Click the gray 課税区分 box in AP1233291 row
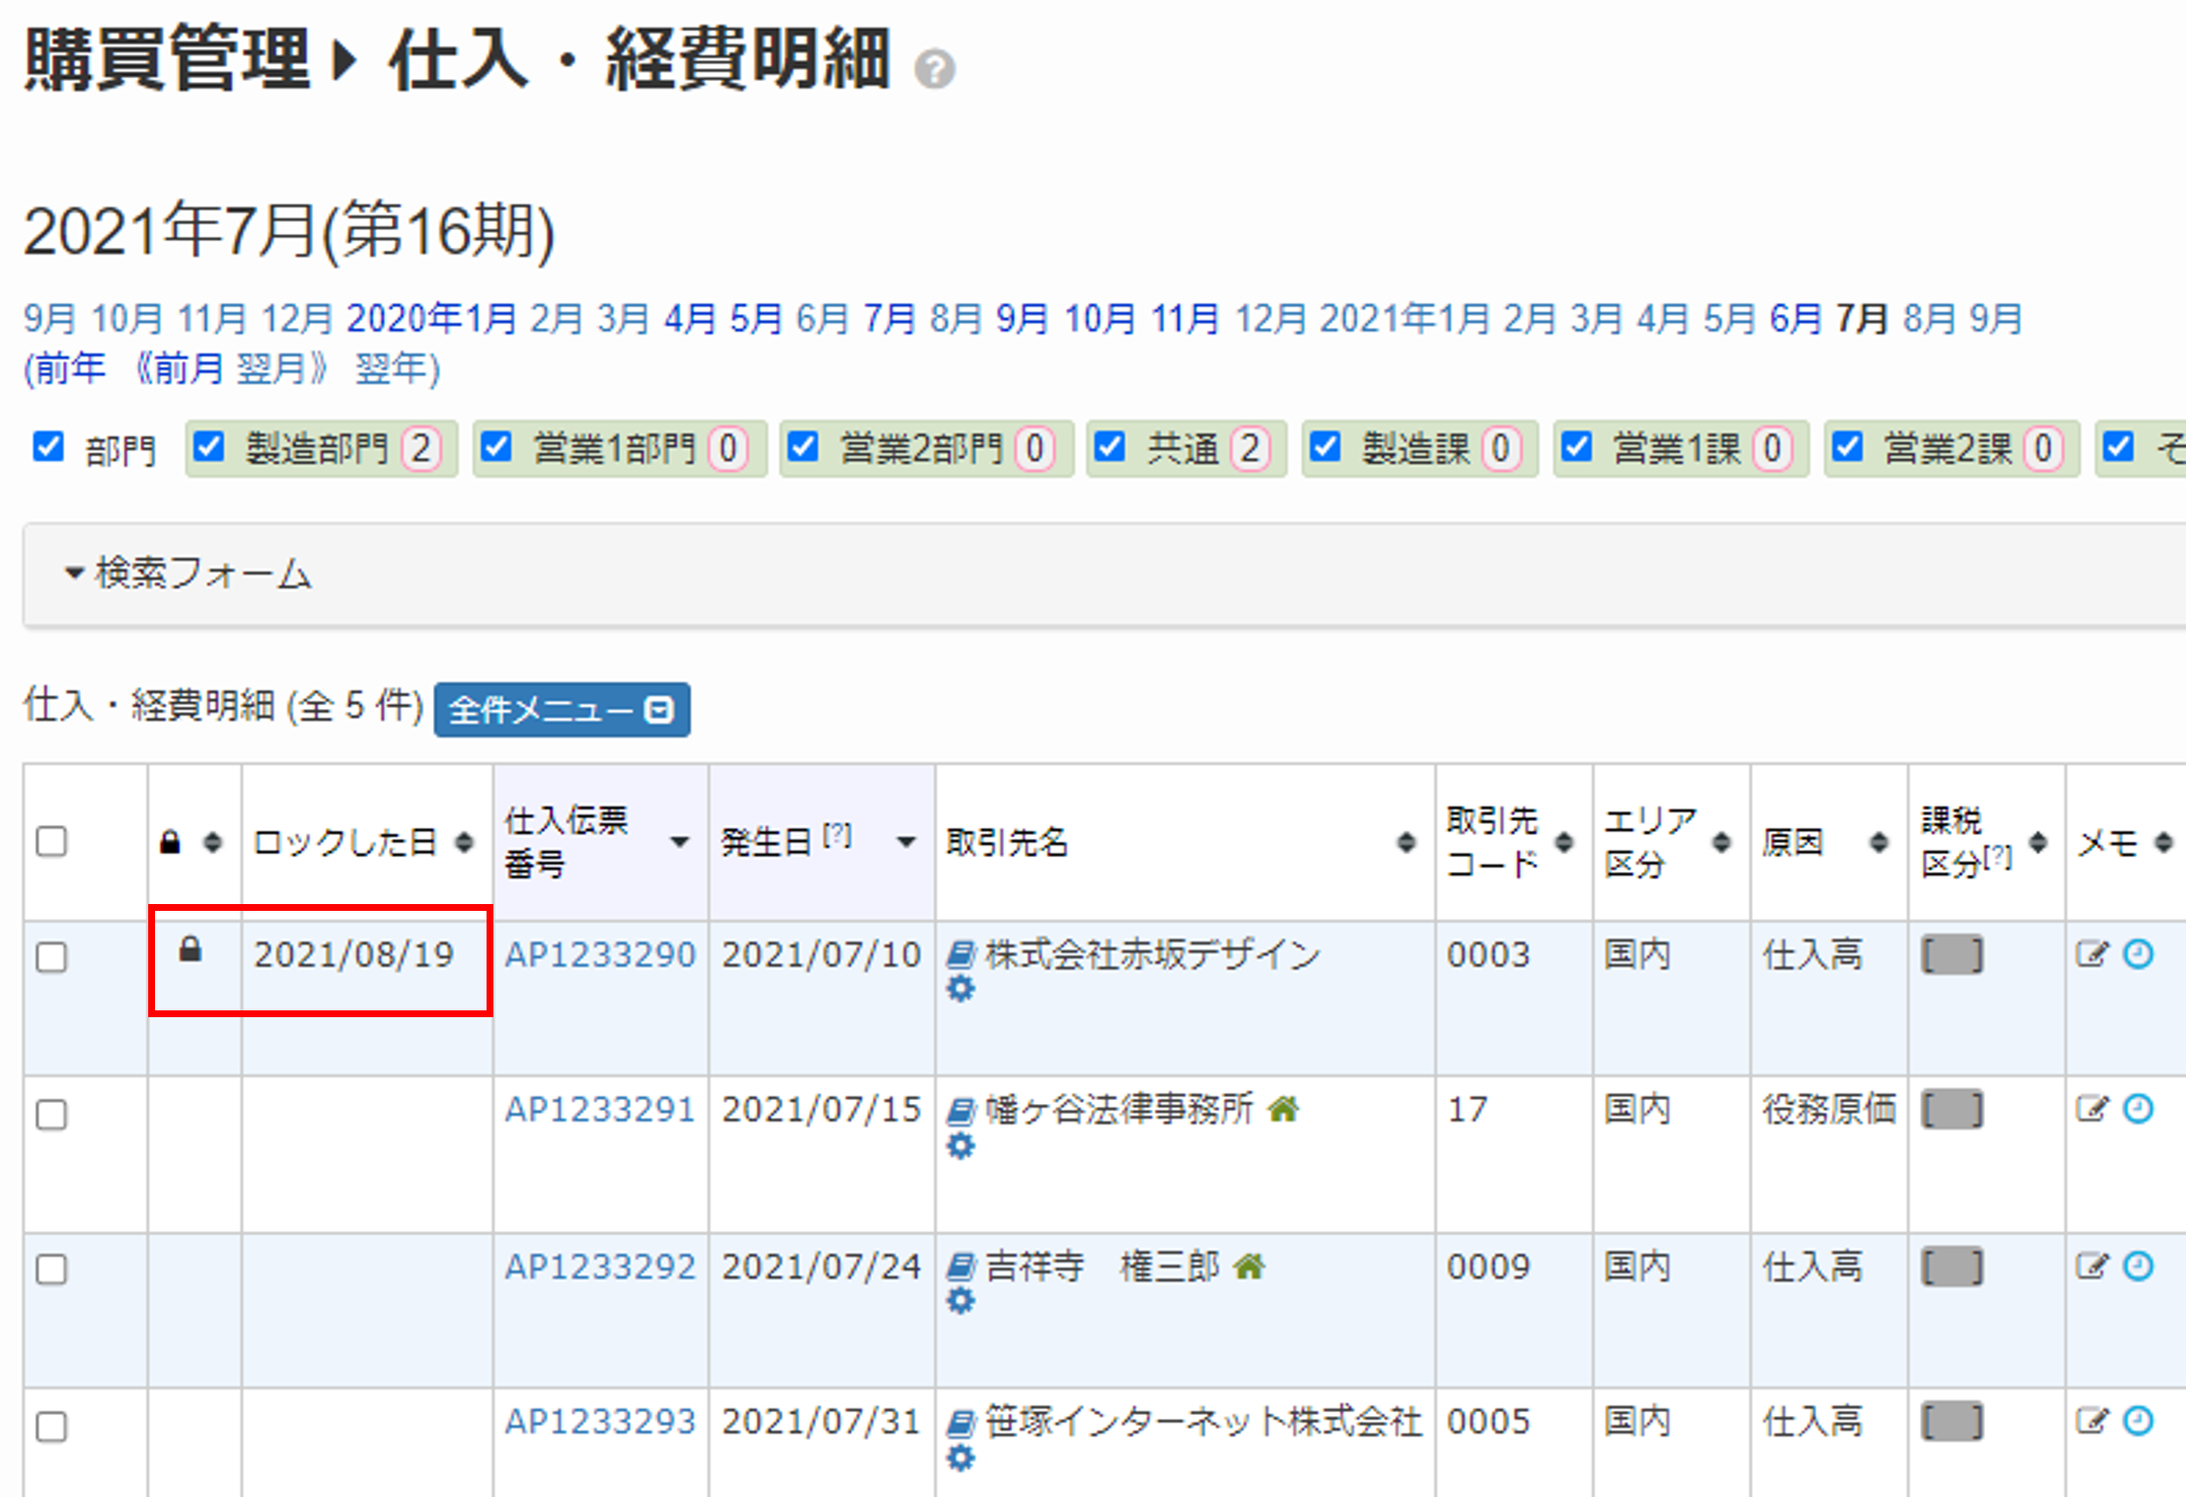This screenshot has height=1497, width=2186. coord(1952,1109)
